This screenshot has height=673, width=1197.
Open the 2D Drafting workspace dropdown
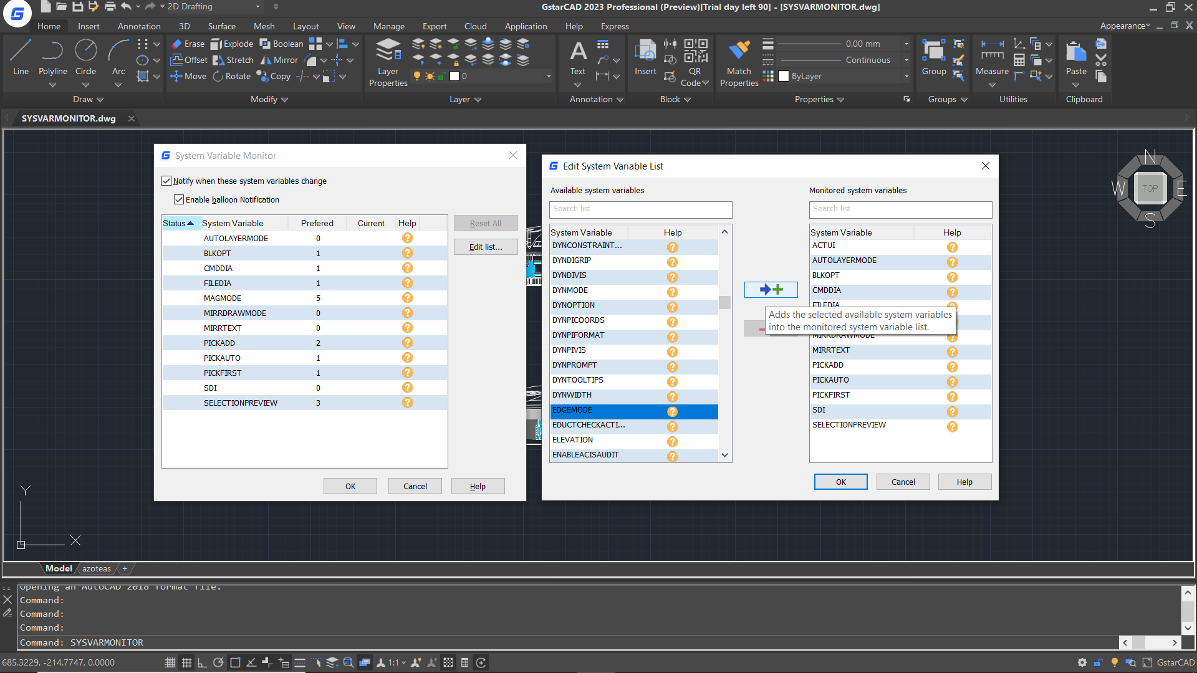(x=257, y=7)
